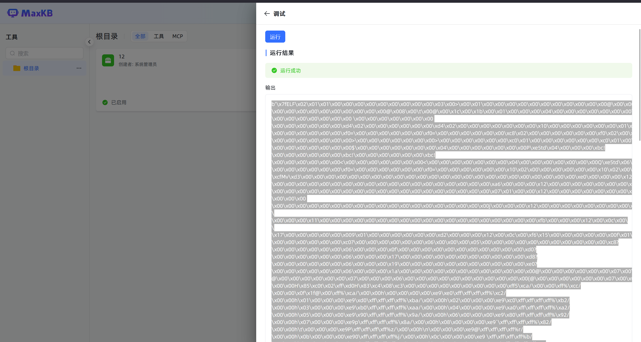Collapse the left tools sidebar with chevron
641x342 pixels.
89,42
